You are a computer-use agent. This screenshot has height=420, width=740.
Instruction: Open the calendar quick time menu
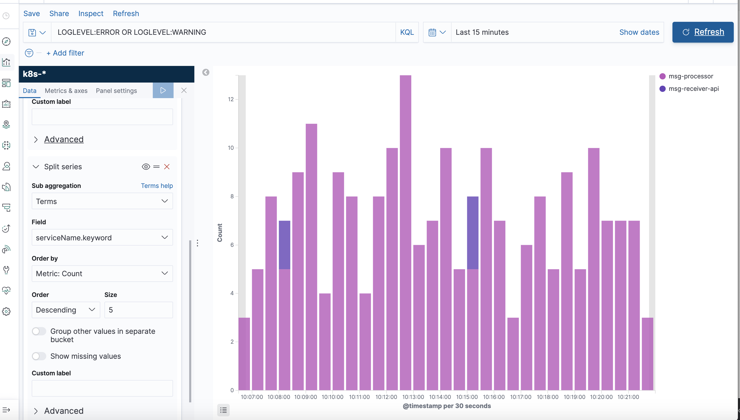point(437,32)
